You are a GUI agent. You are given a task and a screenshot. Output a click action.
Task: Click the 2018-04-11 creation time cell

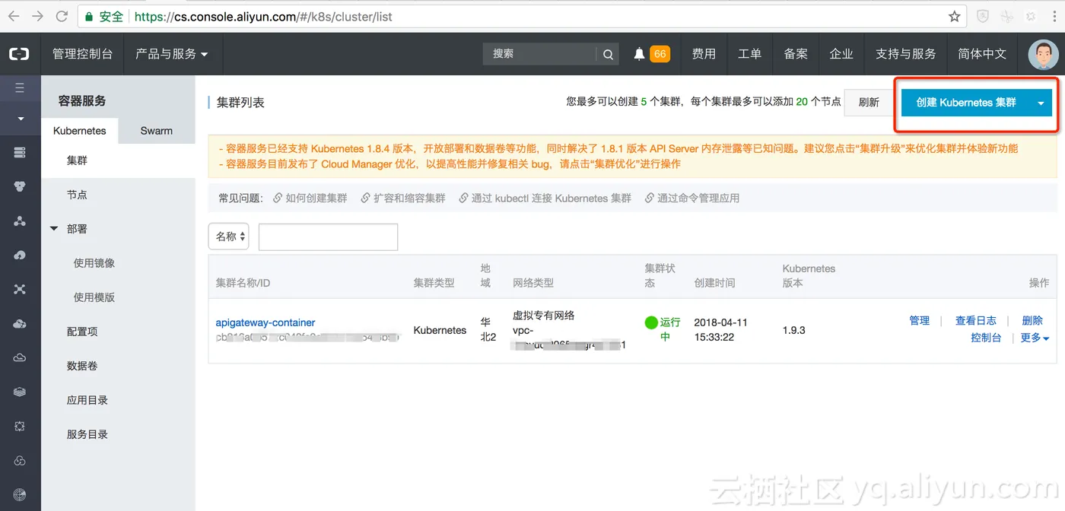pos(720,329)
